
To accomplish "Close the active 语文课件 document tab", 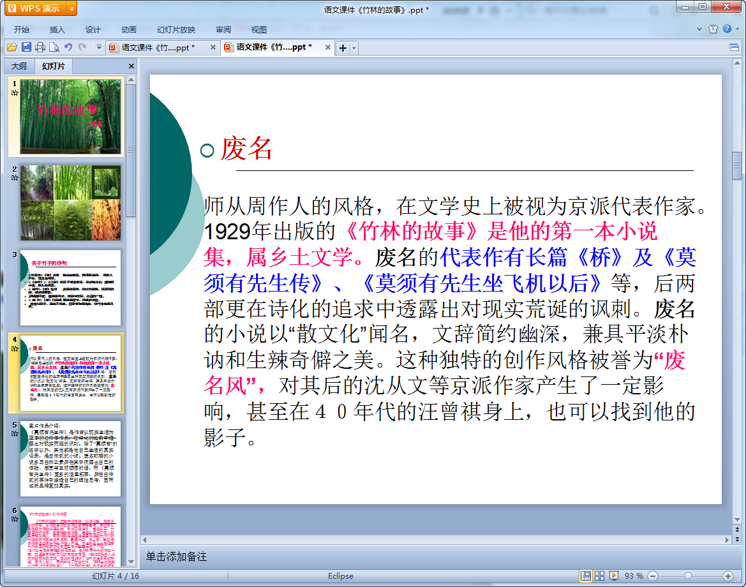I will (x=328, y=47).
